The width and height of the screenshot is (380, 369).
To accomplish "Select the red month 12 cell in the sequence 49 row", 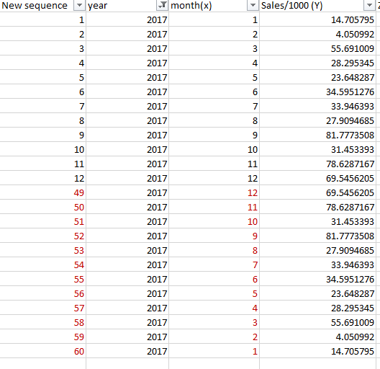I will pos(214,192).
